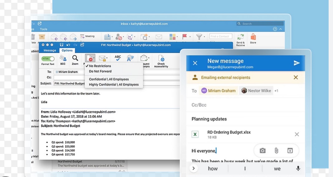Click the Reply All icon in Inbox toolbar
Viewport: 333px width, 177px height.
pos(64,37)
